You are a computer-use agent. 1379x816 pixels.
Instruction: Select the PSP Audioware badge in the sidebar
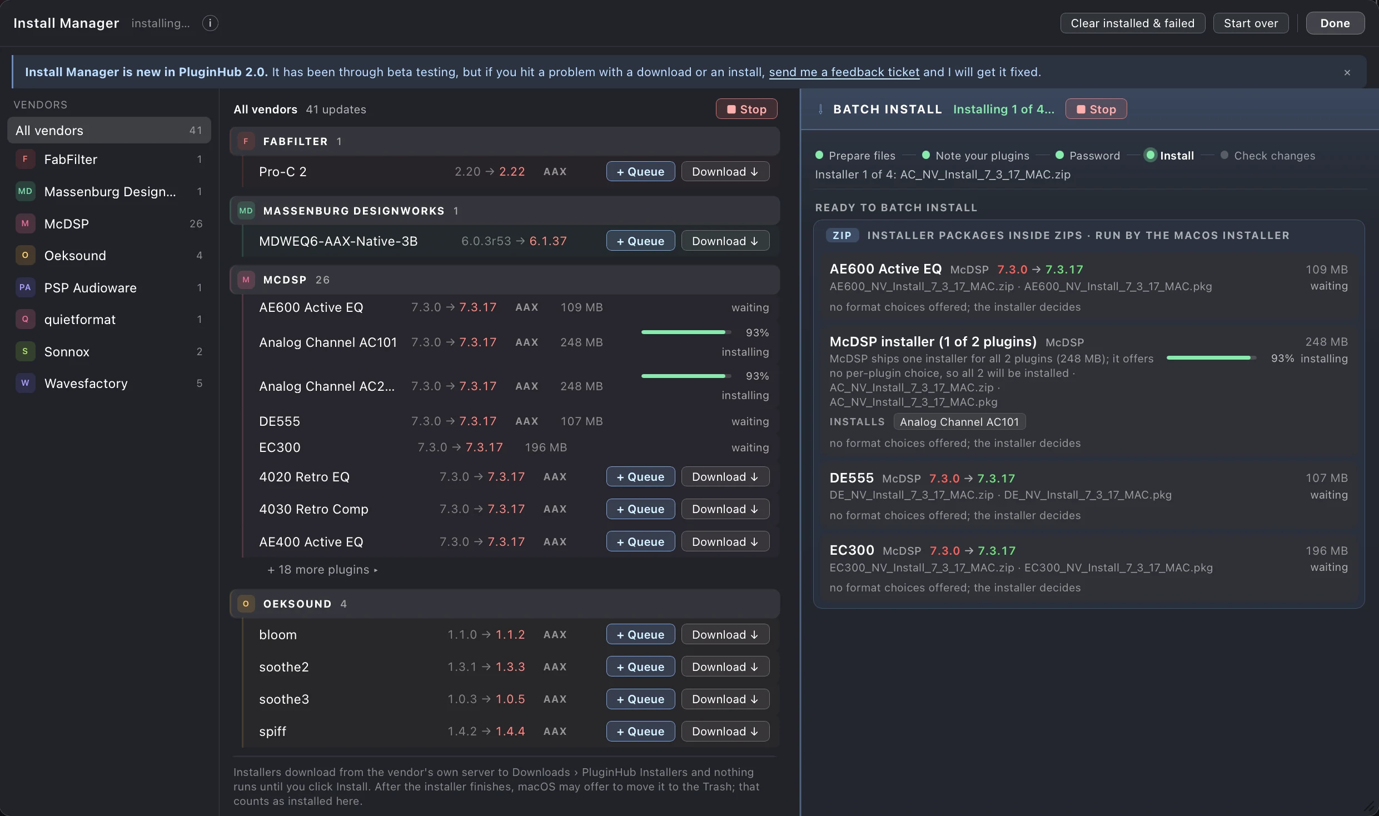(25, 288)
